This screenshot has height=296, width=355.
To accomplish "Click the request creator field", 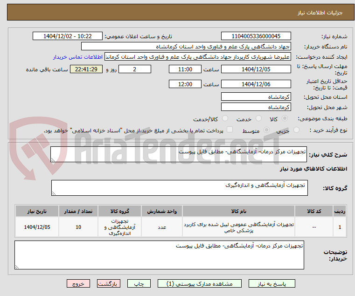I will (x=198, y=57).
